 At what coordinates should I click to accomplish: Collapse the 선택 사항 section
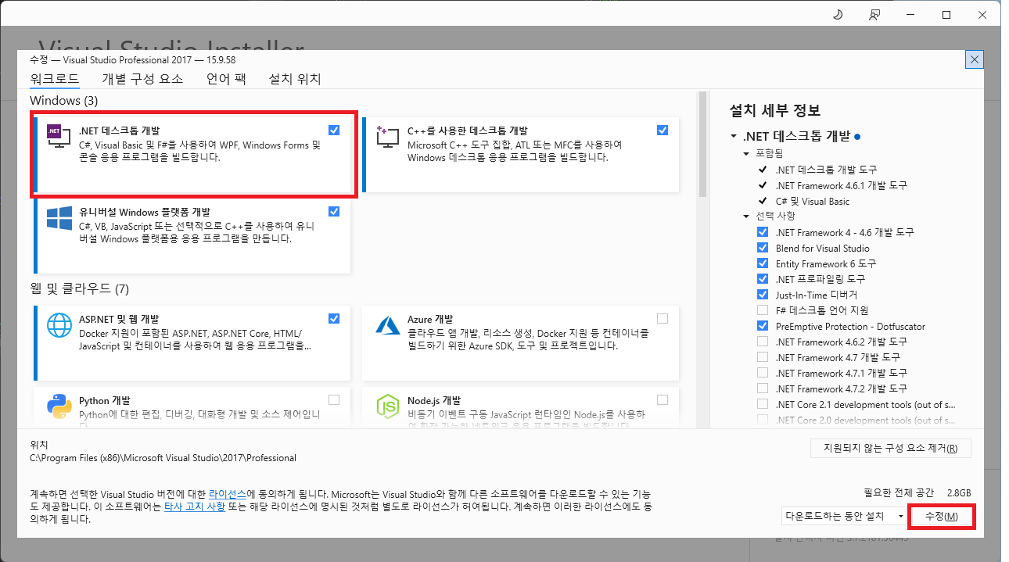pos(746,217)
